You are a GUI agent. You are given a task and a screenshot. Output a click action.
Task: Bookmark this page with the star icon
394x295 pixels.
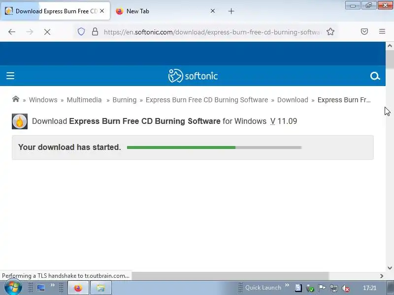pos(330,31)
